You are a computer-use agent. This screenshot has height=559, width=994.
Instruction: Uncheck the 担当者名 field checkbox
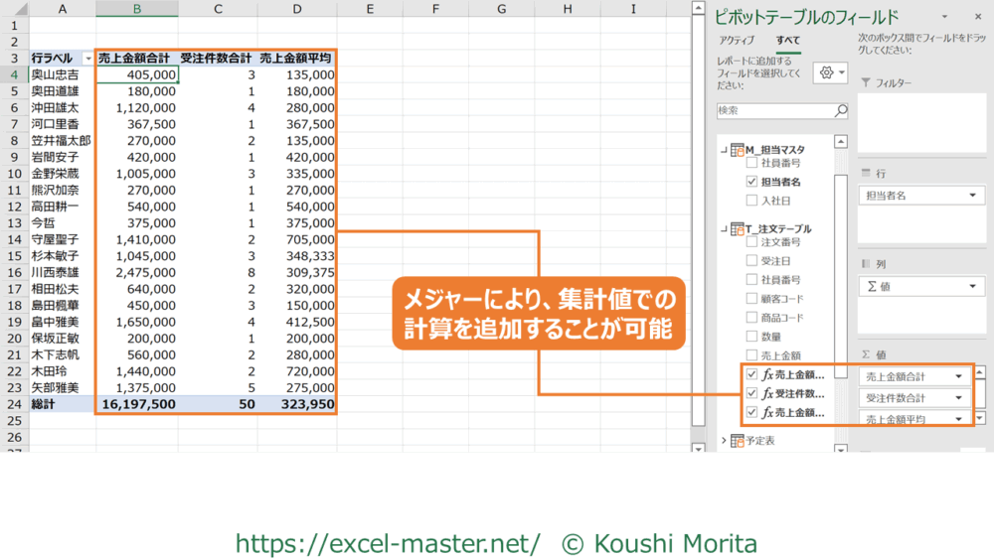click(x=752, y=183)
